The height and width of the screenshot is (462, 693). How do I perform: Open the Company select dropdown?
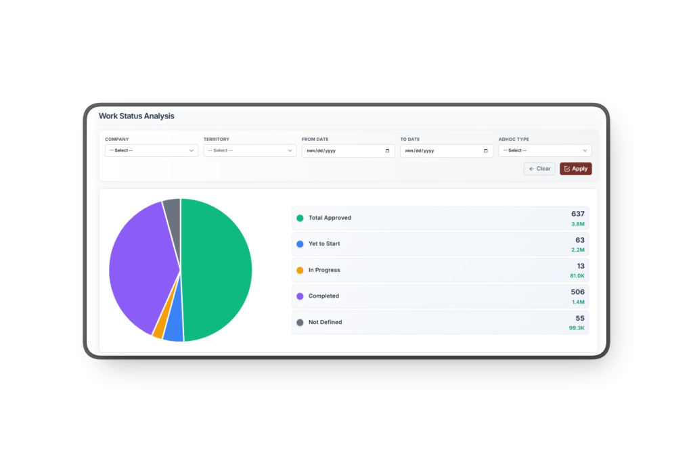151,151
